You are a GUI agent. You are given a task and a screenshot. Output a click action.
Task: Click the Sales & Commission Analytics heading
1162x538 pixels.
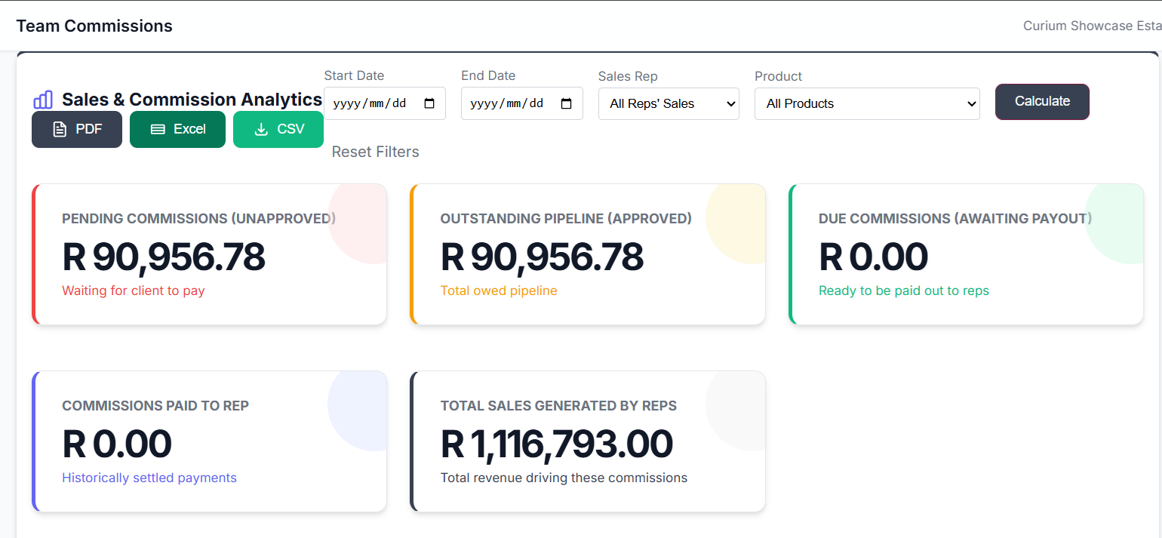click(x=192, y=100)
